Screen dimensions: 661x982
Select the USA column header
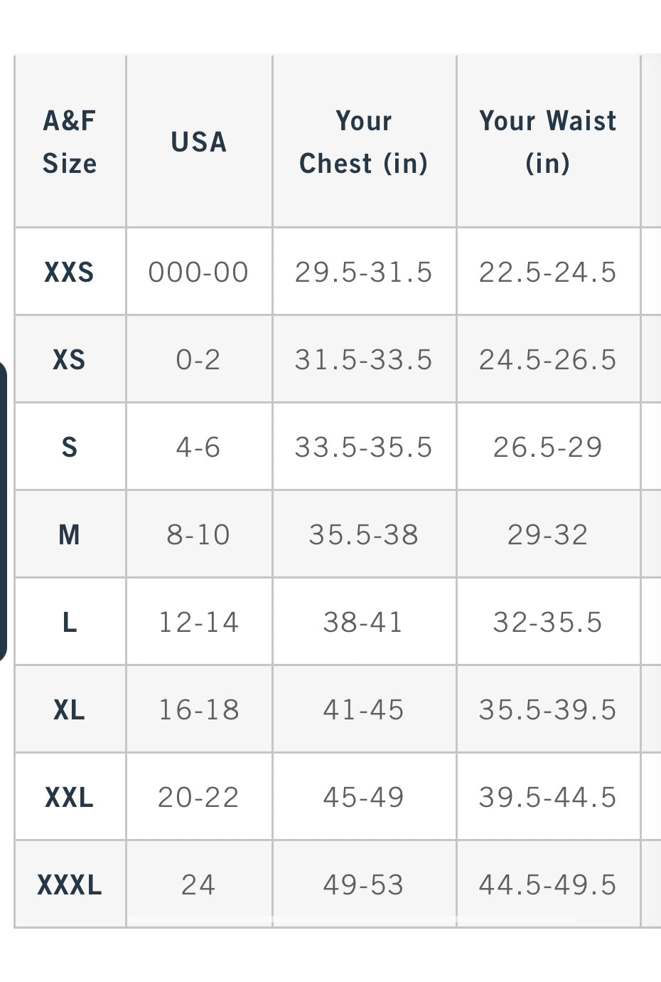pos(198,142)
